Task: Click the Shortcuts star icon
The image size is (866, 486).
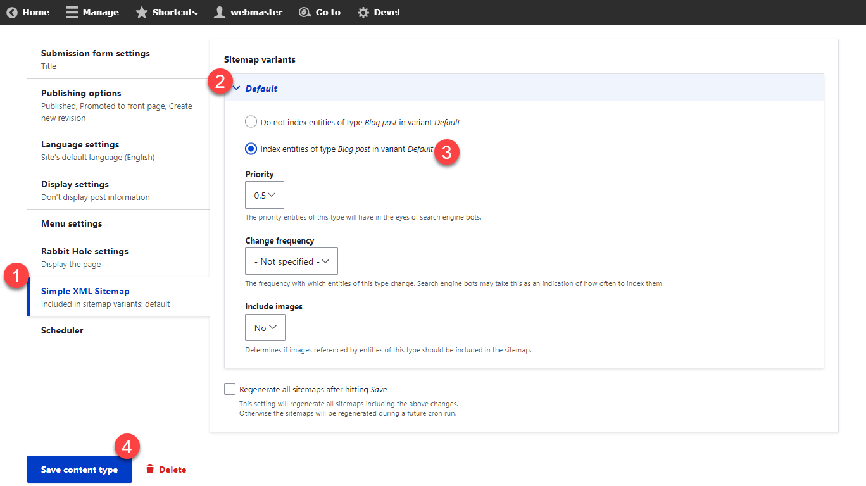Action: (x=142, y=12)
